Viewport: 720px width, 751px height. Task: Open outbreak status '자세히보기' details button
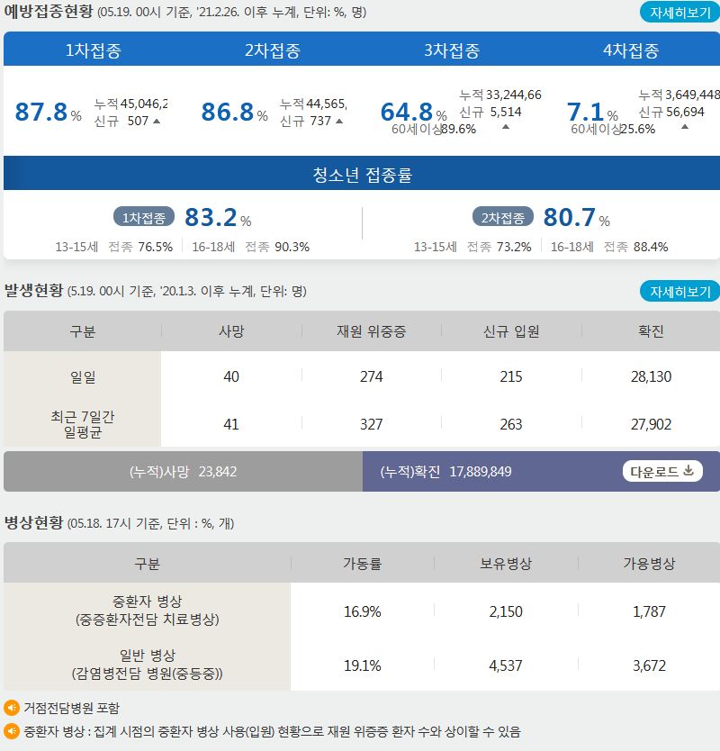pos(679,291)
